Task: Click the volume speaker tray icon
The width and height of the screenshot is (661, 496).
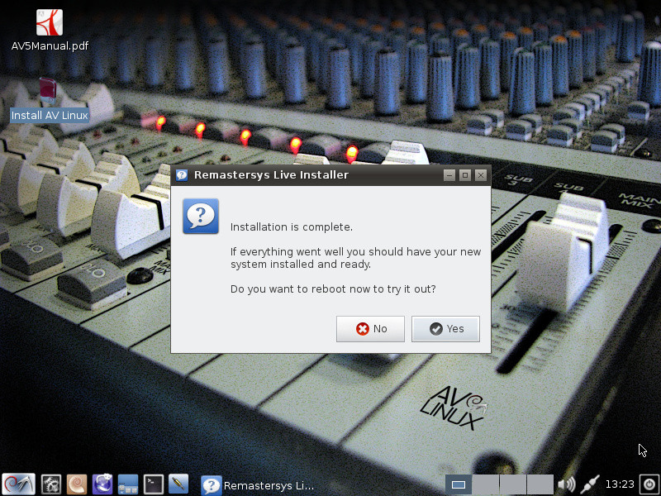Action: [566, 484]
